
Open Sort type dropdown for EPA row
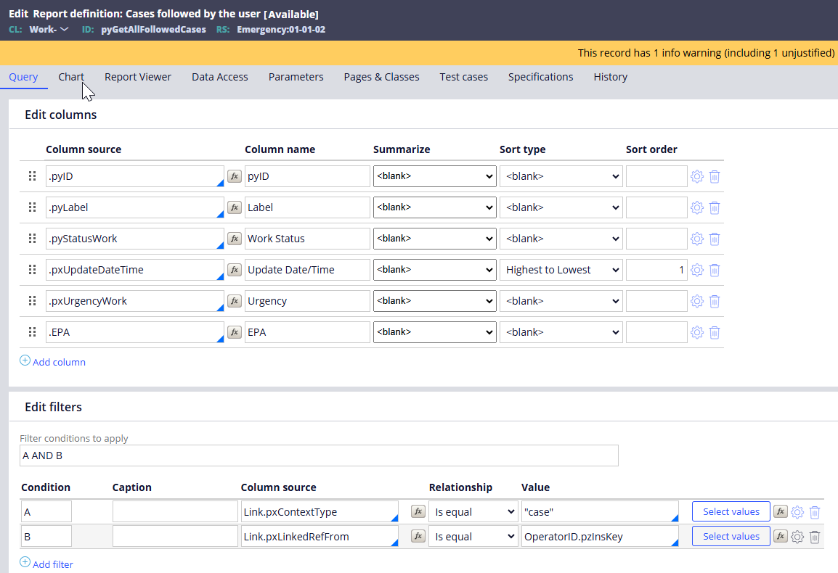click(x=561, y=332)
